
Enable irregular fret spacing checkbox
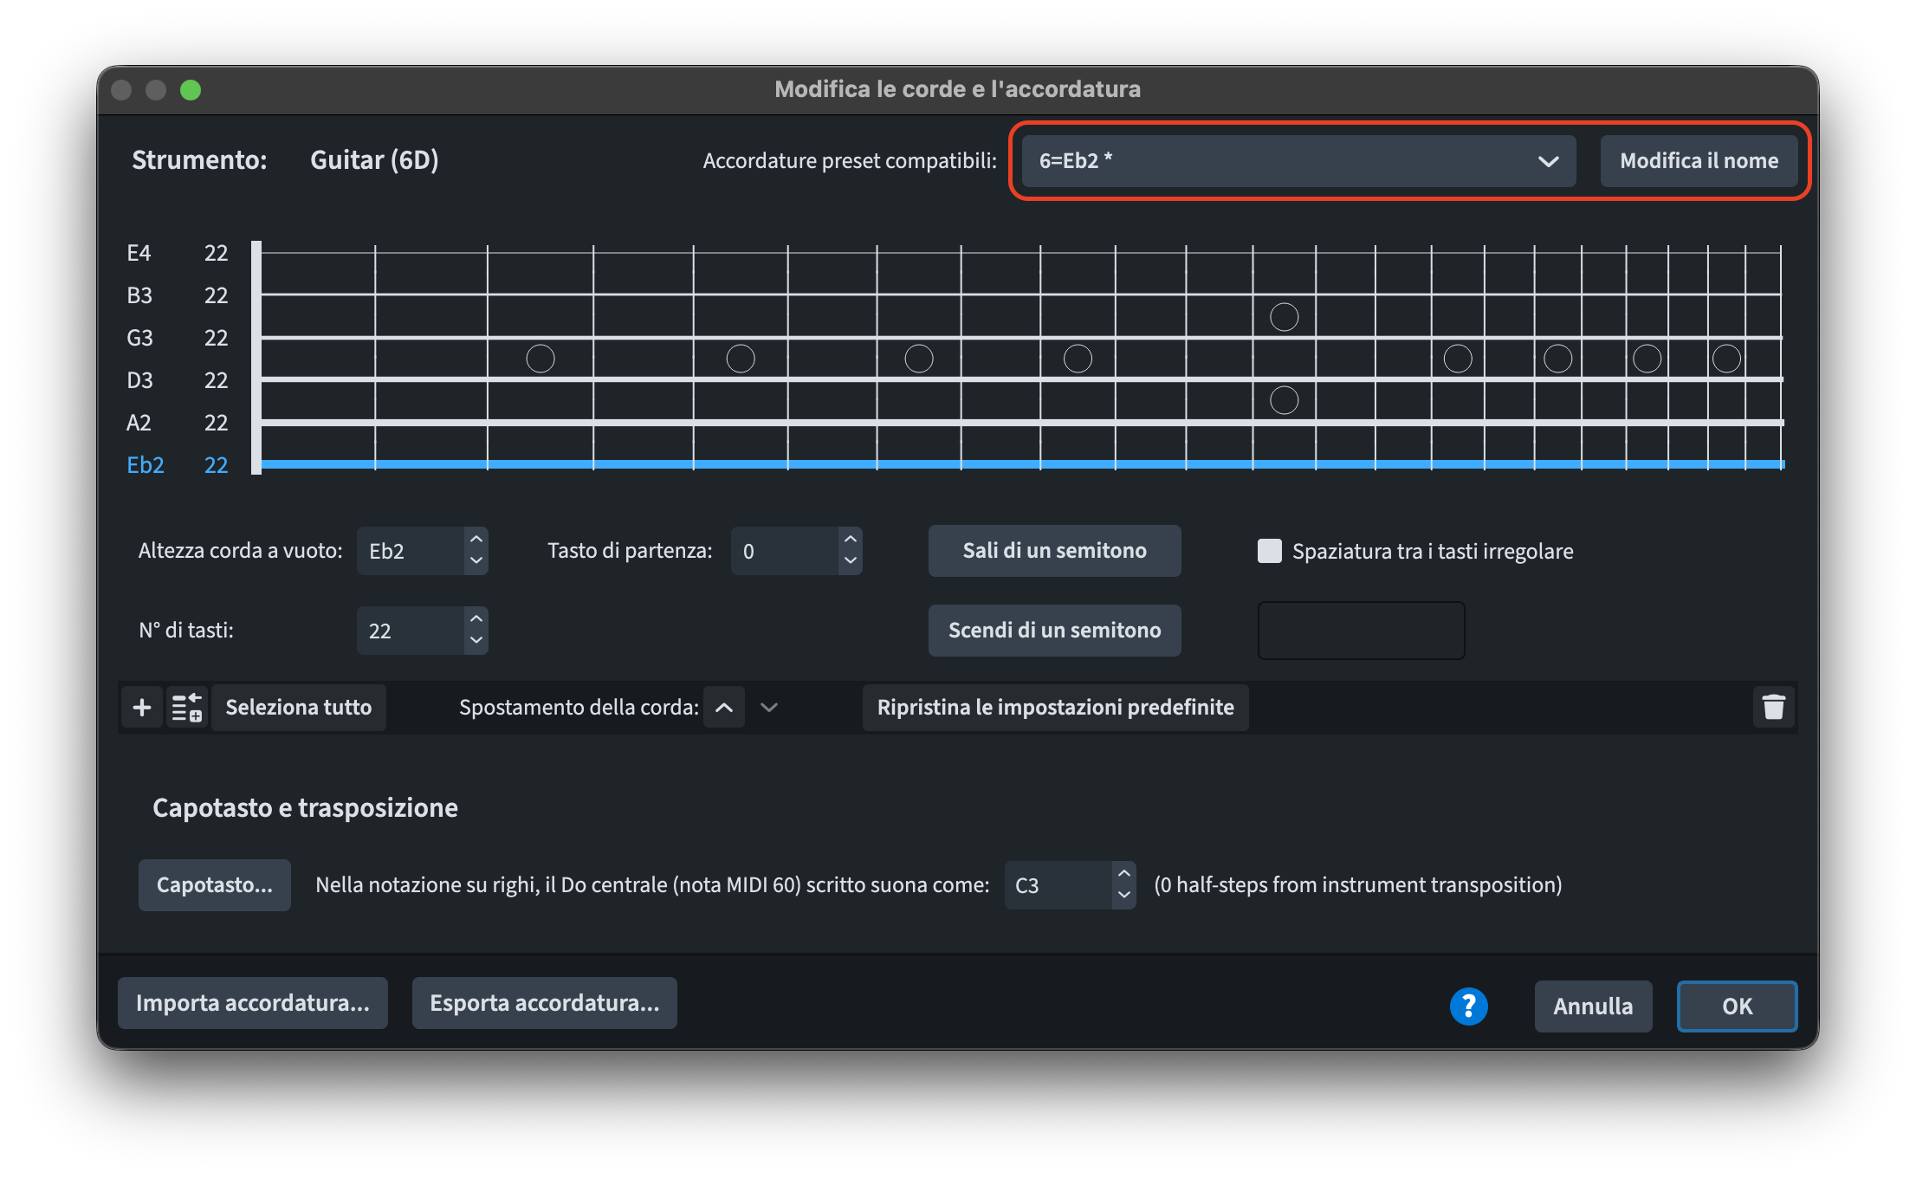(x=1269, y=551)
